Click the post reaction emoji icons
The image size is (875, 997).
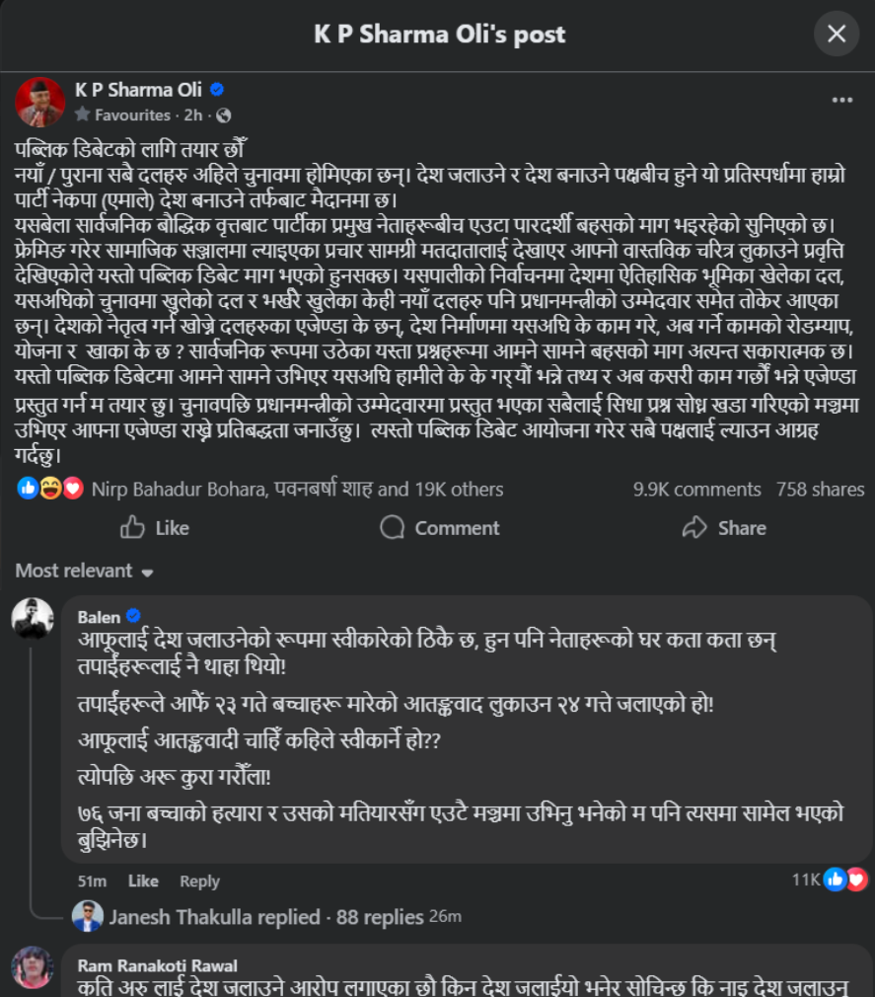(49, 489)
